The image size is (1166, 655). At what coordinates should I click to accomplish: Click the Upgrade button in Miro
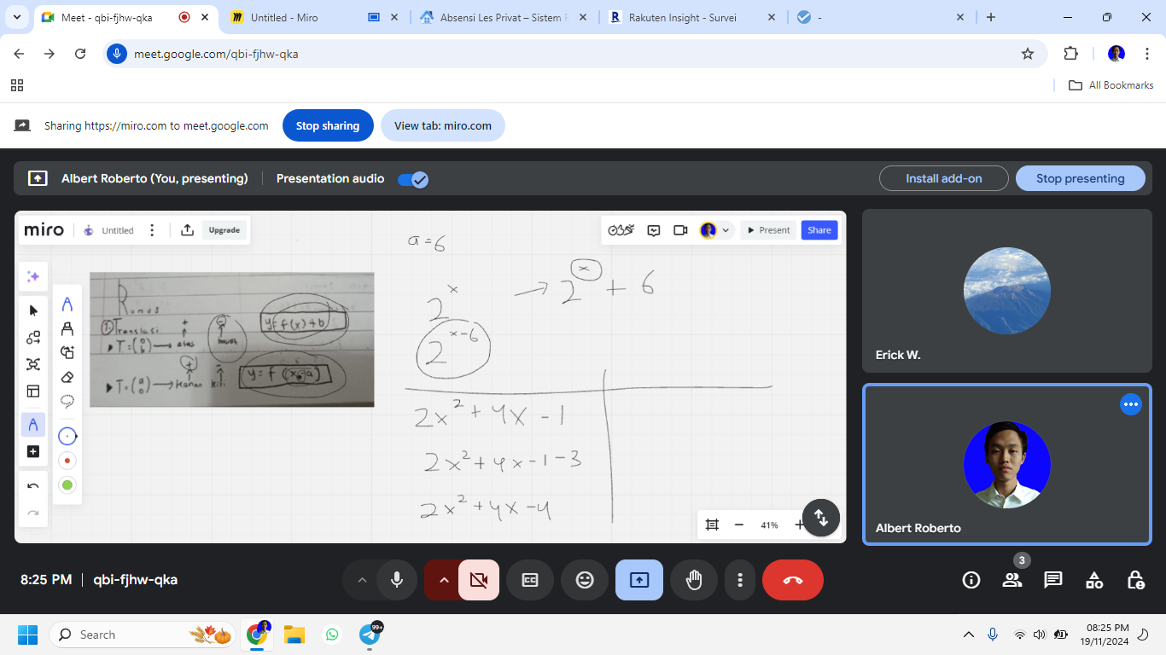pyautogui.click(x=224, y=230)
